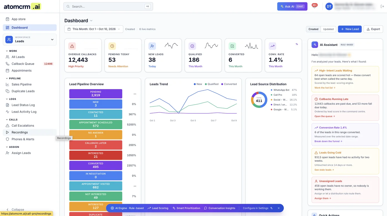Click the Pending Today clock icon
Screen dimensions: 387x216
tap(112, 46)
